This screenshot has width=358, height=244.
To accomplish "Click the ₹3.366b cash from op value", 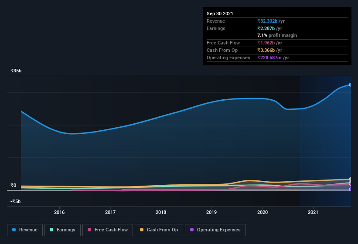I will (x=266, y=50).
